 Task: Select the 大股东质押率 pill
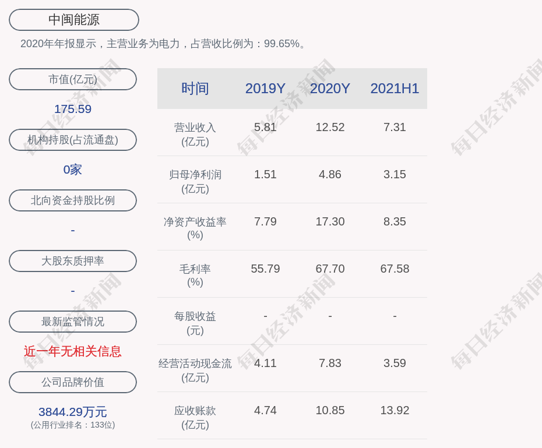pyautogui.click(x=73, y=261)
